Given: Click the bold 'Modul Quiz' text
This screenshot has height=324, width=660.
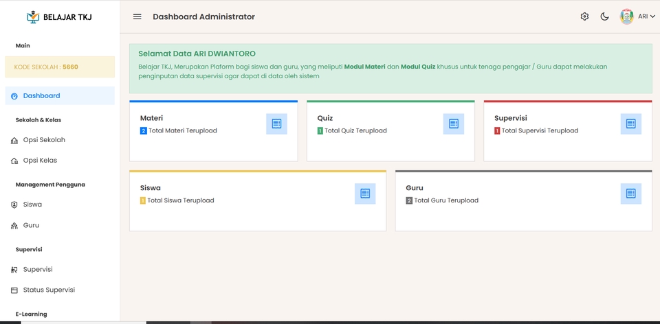Looking at the screenshot, I should click(418, 67).
